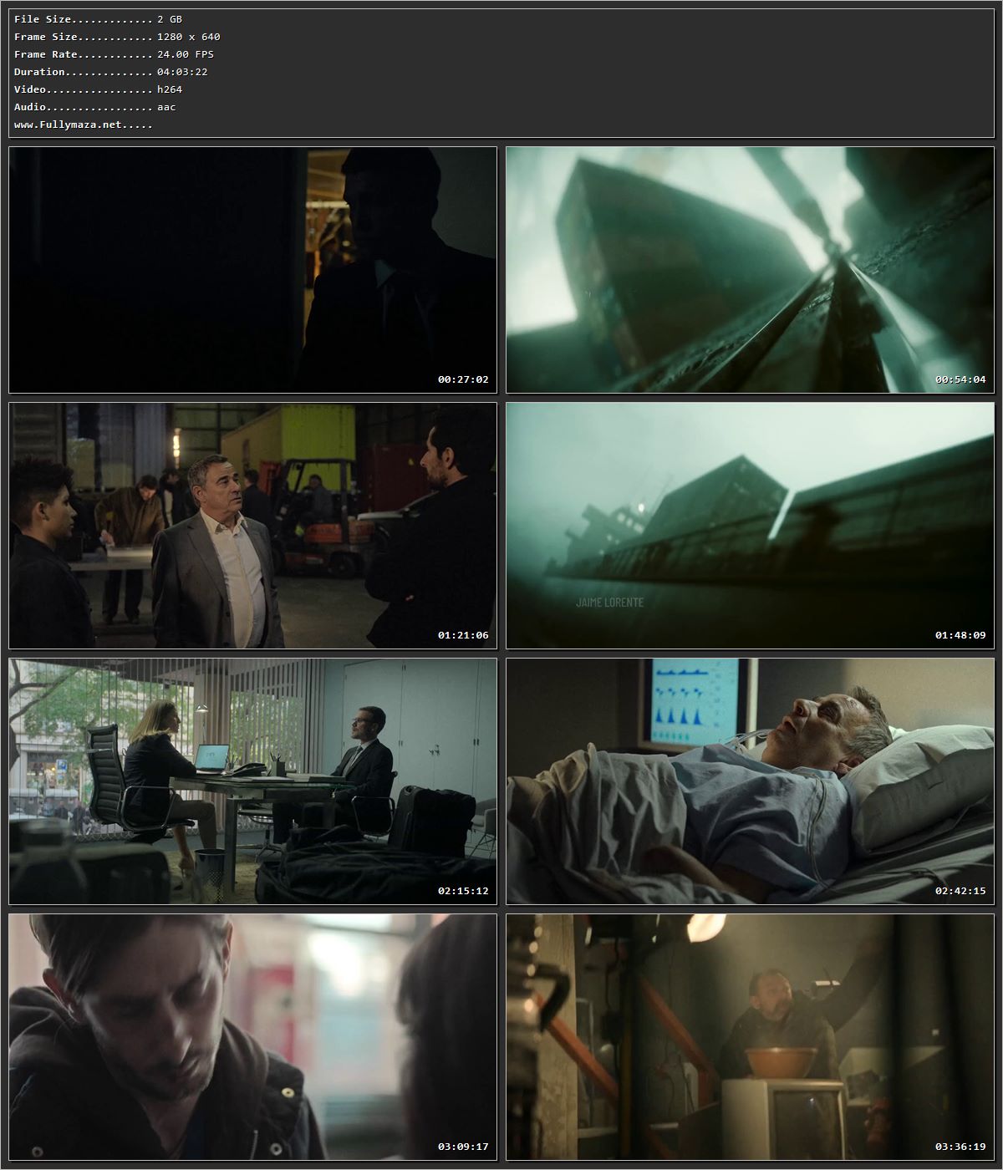Screen dimensions: 1003x1170
Task: Select the office scene thumbnail 02:15:12
Action: click(x=252, y=781)
